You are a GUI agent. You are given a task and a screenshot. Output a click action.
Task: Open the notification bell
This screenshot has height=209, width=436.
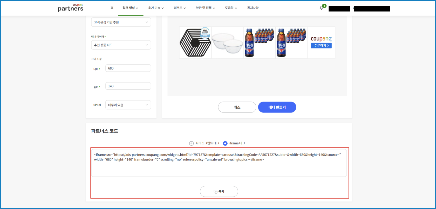click(x=322, y=8)
